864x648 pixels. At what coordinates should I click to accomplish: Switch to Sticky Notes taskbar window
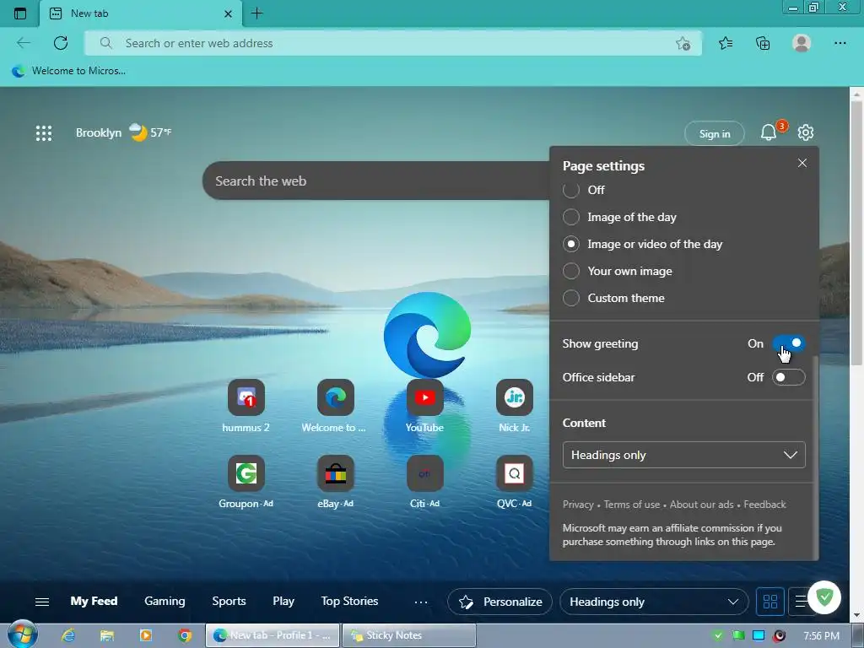tap(408, 635)
